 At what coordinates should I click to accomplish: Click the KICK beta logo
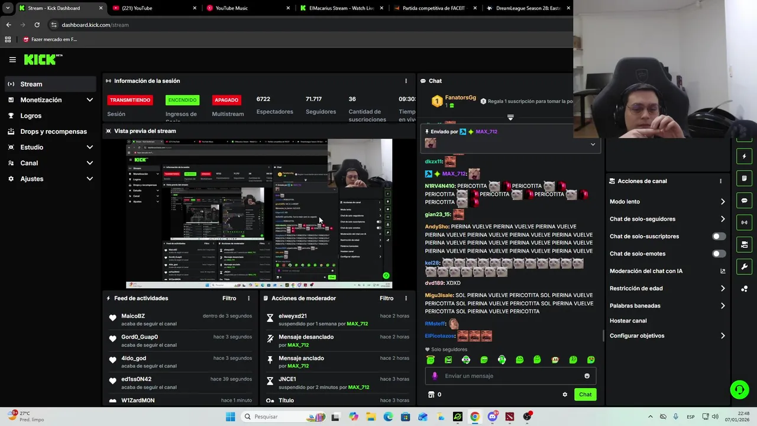coord(43,59)
